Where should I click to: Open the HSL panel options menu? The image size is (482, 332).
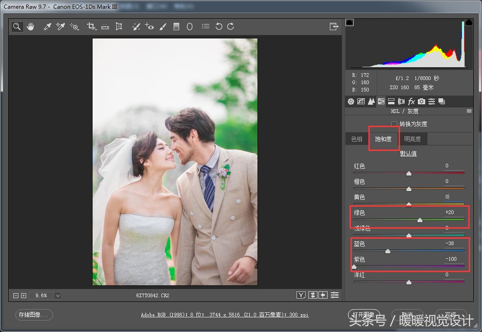(x=469, y=111)
